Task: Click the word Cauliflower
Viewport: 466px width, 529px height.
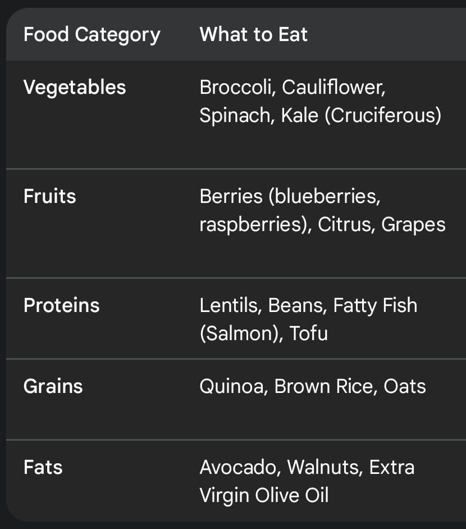Action: coord(333,88)
